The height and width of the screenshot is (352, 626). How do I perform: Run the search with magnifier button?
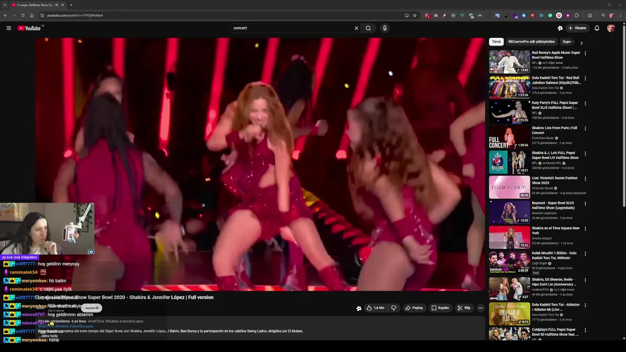coord(368,28)
